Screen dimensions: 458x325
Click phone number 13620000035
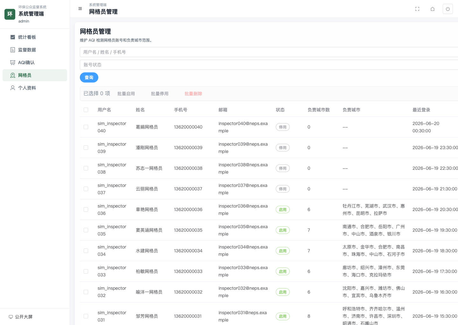coord(188,230)
